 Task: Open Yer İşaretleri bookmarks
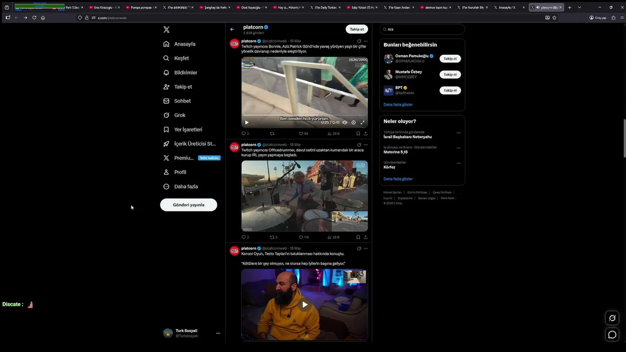click(182, 130)
